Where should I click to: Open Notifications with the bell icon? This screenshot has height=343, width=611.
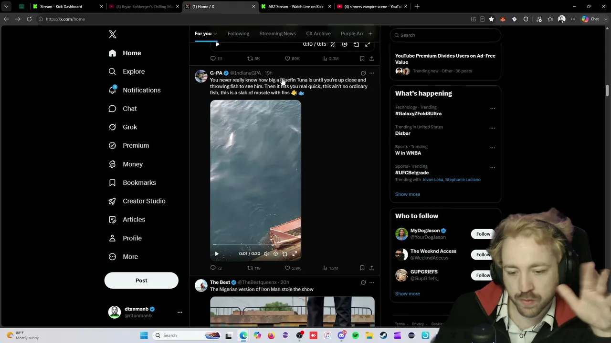pyautogui.click(x=112, y=90)
